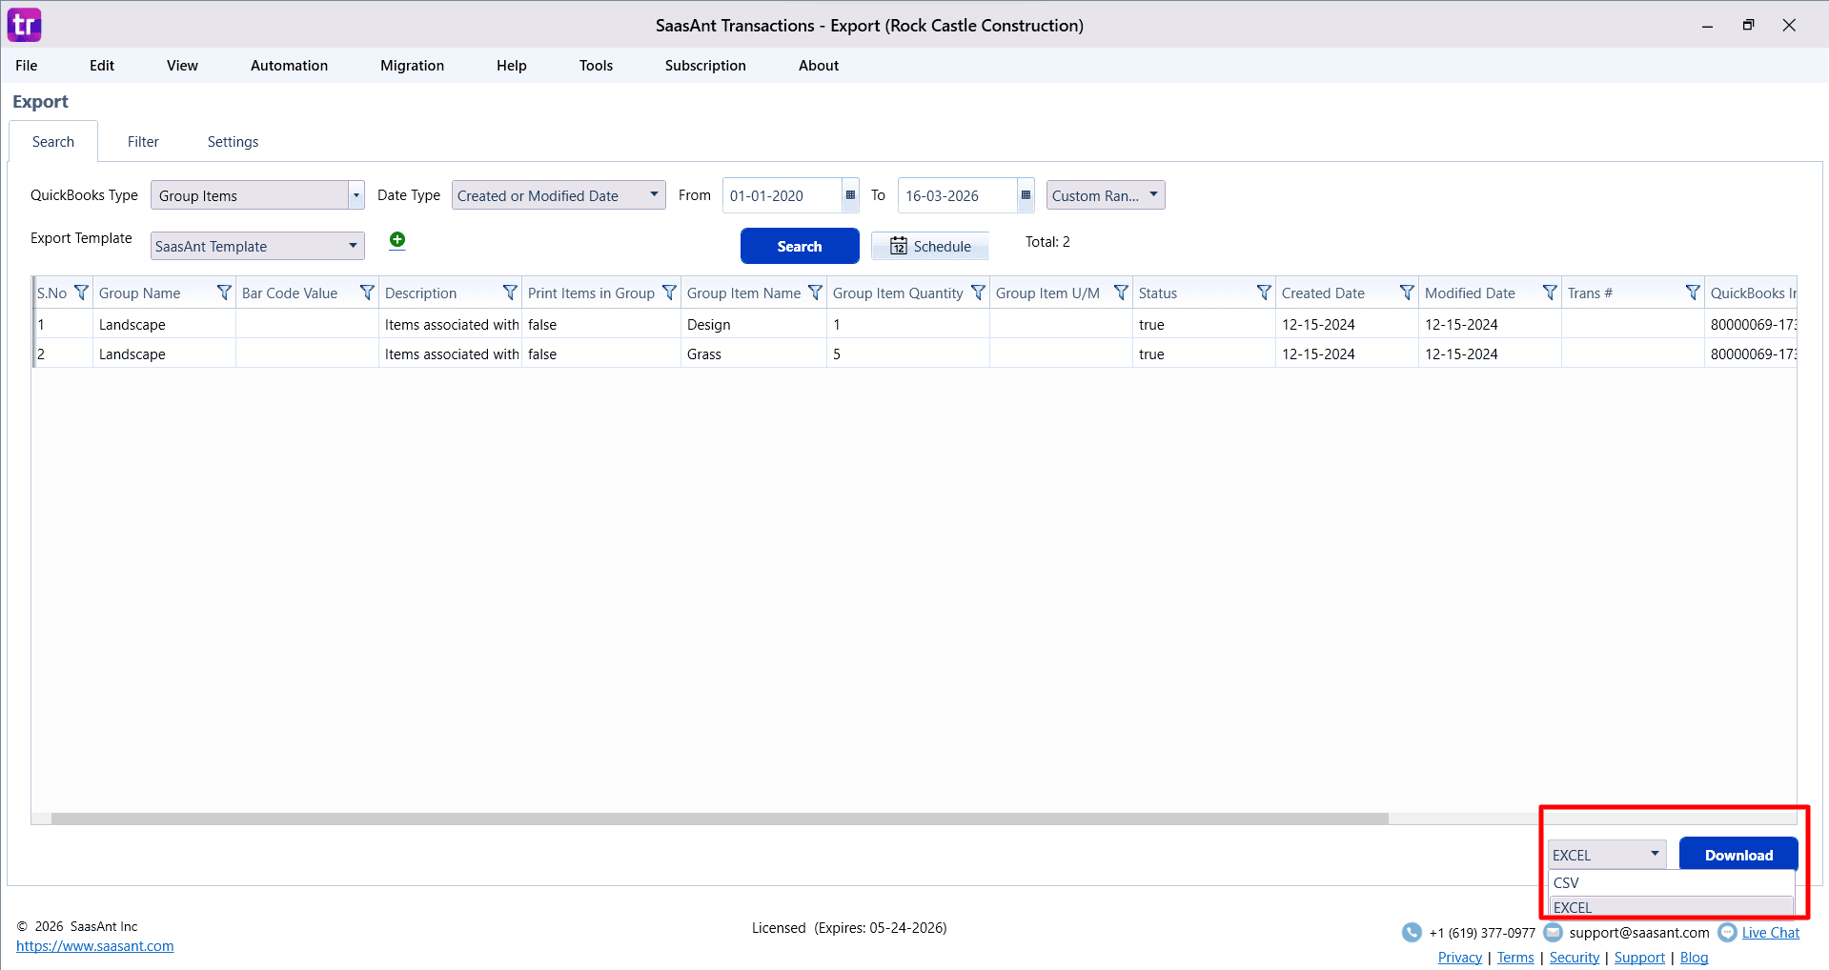The width and height of the screenshot is (1829, 970).
Task: Open the Subscription menu
Action: click(x=704, y=65)
